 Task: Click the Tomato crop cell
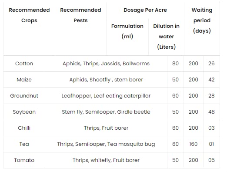(x=24, y=160)
